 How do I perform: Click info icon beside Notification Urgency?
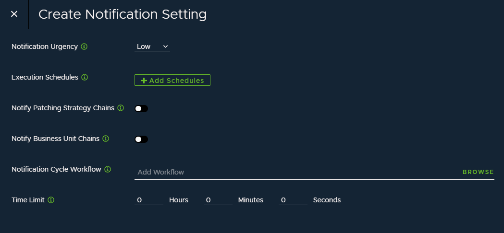[x=84, y=47]
